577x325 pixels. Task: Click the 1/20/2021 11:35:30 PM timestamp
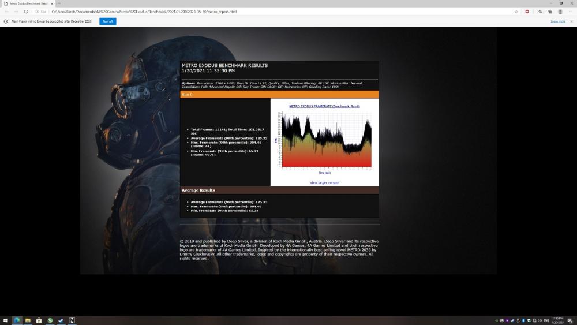208,70
